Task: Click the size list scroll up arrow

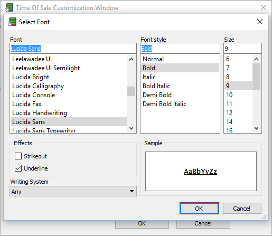Action: (257, 59)
